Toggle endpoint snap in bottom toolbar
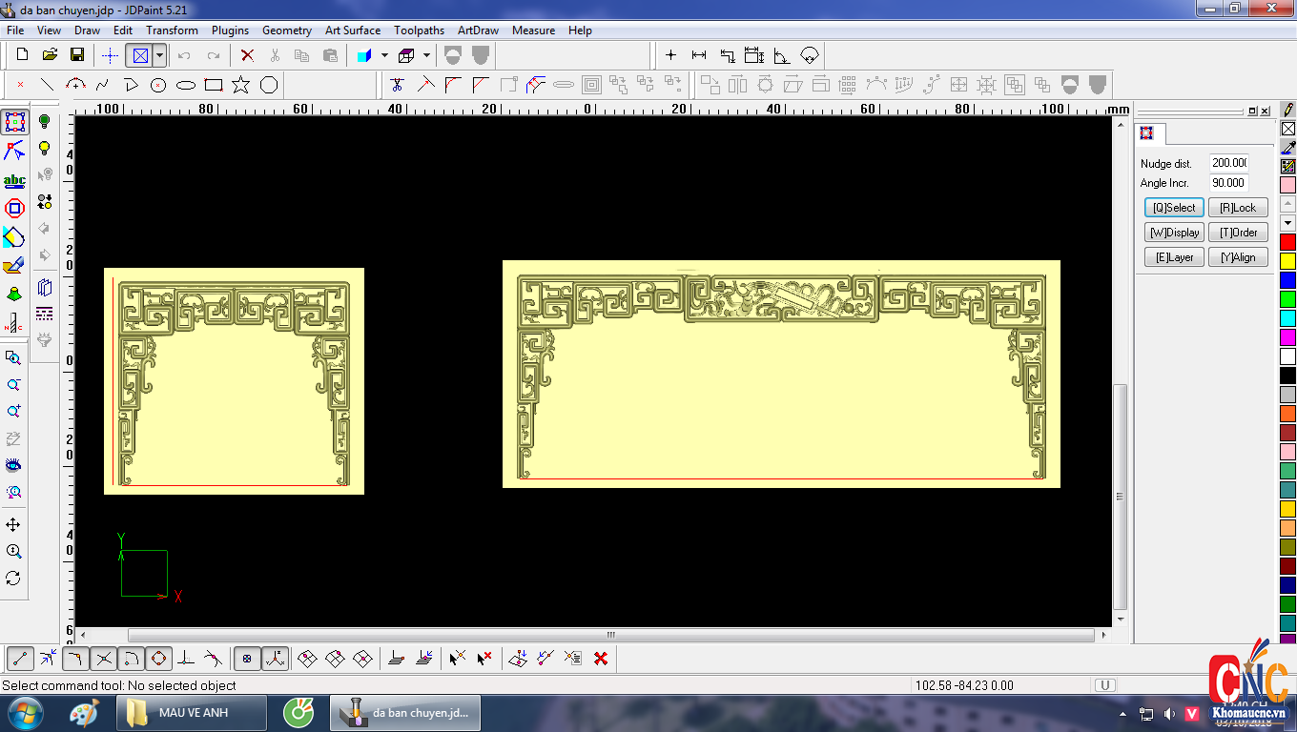The height and width of the screenshot is (732, 1297). coord(21,658)
